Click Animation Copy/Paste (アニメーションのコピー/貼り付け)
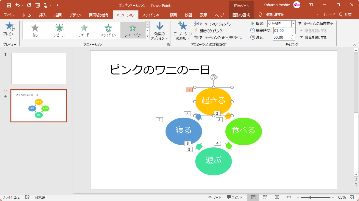 coord(218,38)
